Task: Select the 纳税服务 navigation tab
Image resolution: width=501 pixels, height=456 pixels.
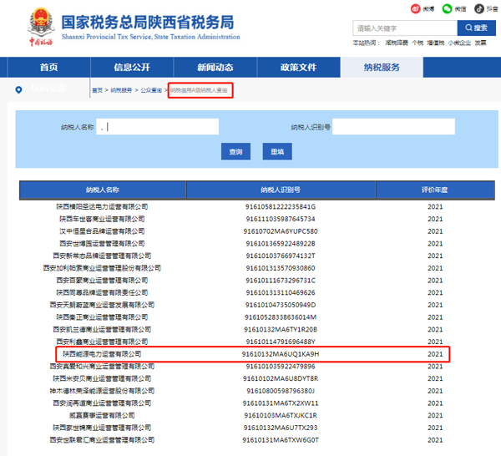Action: (x=382, y=68)
